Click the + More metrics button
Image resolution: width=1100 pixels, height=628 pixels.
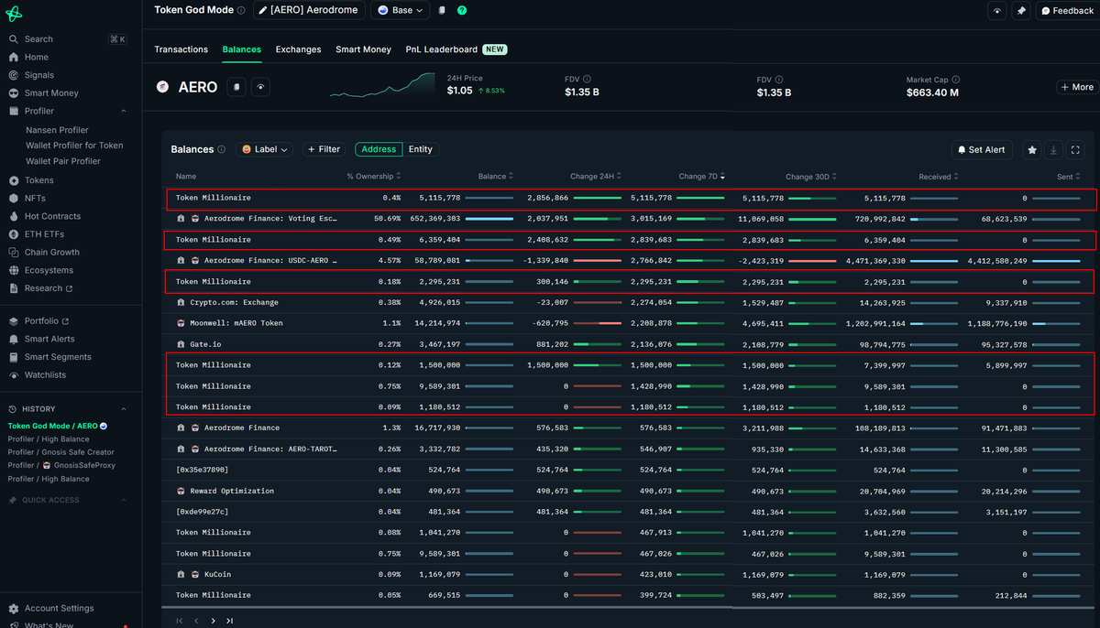tap(1076, 87)
